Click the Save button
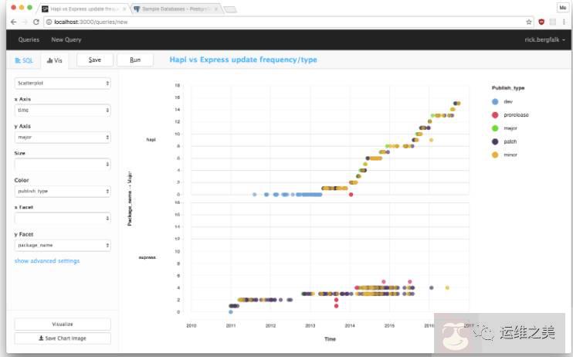The width and height of the screenshot is (573, 357). tap(94, 59)
